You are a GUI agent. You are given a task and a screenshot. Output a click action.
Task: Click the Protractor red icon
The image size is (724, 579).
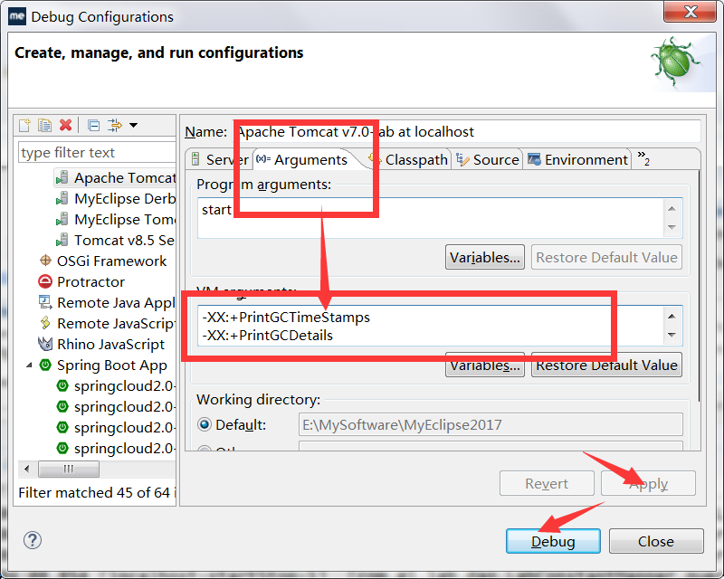(45, 281)
